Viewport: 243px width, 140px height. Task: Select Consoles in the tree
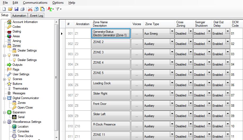(x=23, y=131)
